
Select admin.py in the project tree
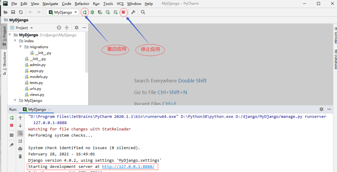click(38, 65)
